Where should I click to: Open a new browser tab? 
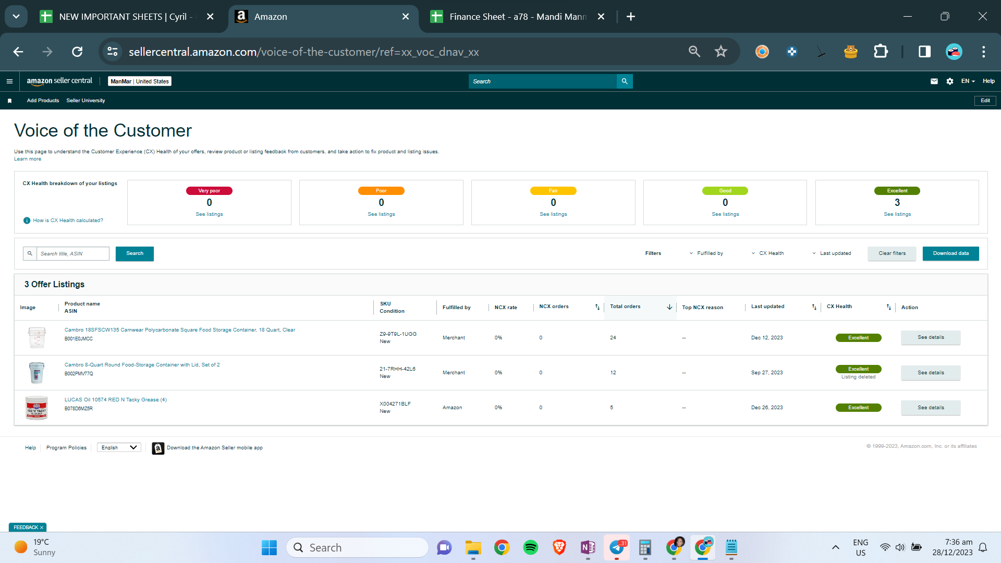click(631, 17)
